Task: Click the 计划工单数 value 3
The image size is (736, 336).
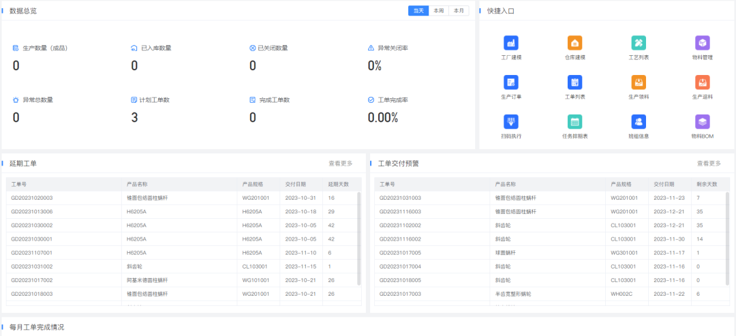Action: click(x=134, y=117)
